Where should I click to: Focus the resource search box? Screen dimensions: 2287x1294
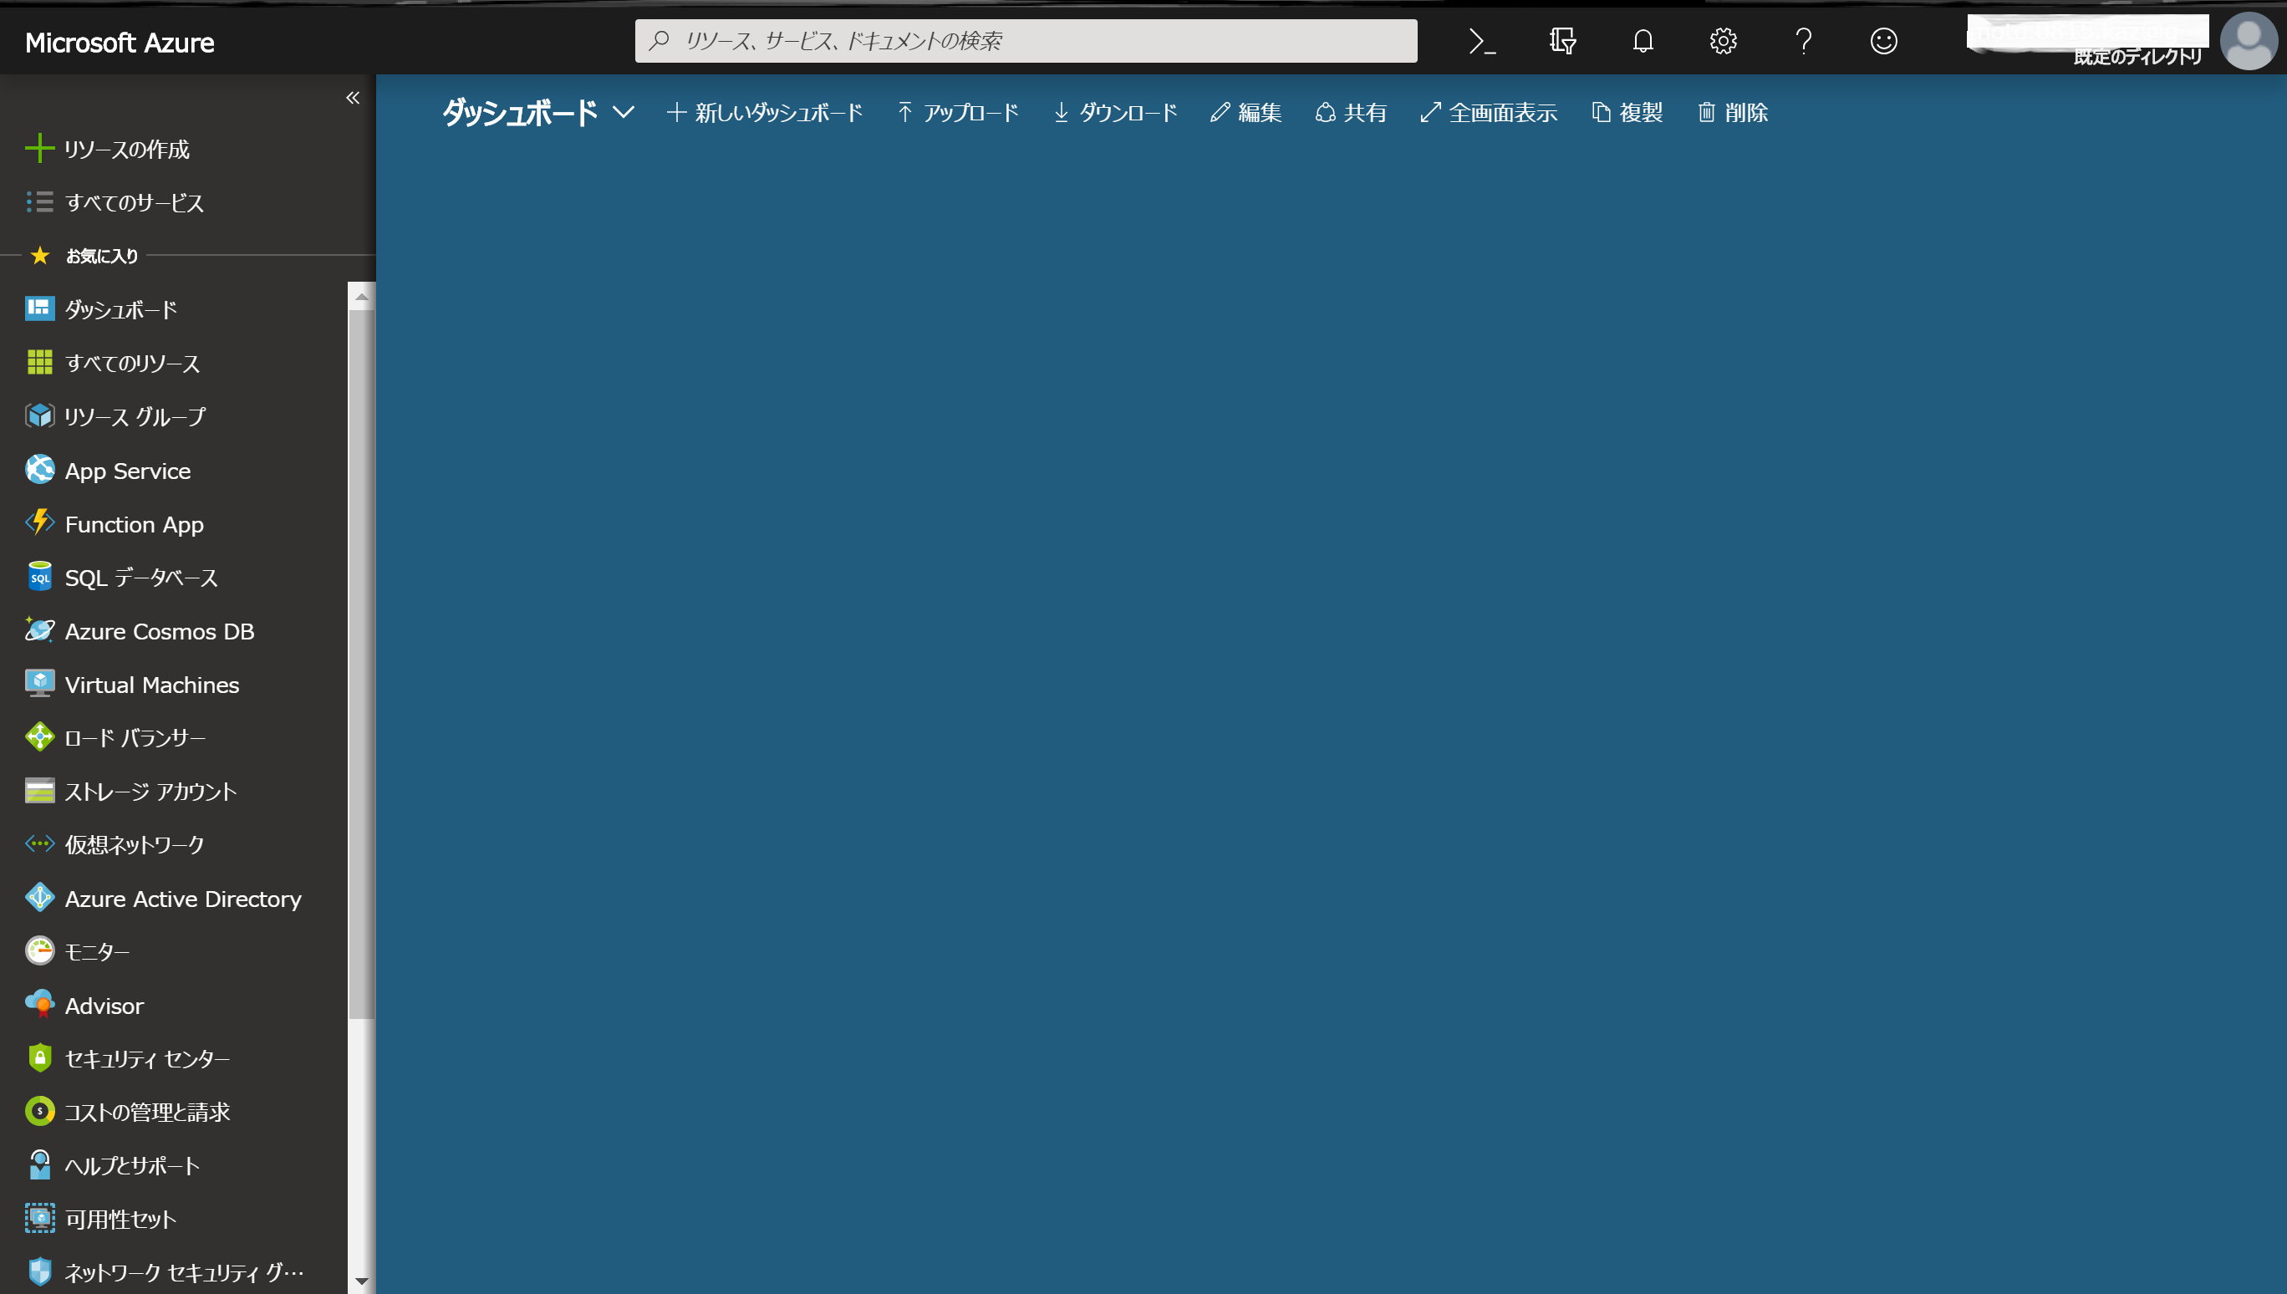1026,41
